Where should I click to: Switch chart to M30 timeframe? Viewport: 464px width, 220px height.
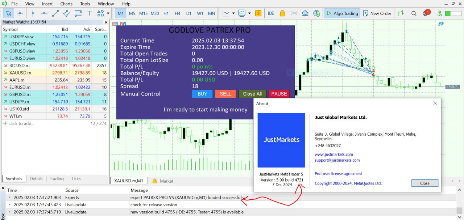click(x=155, y=13)
